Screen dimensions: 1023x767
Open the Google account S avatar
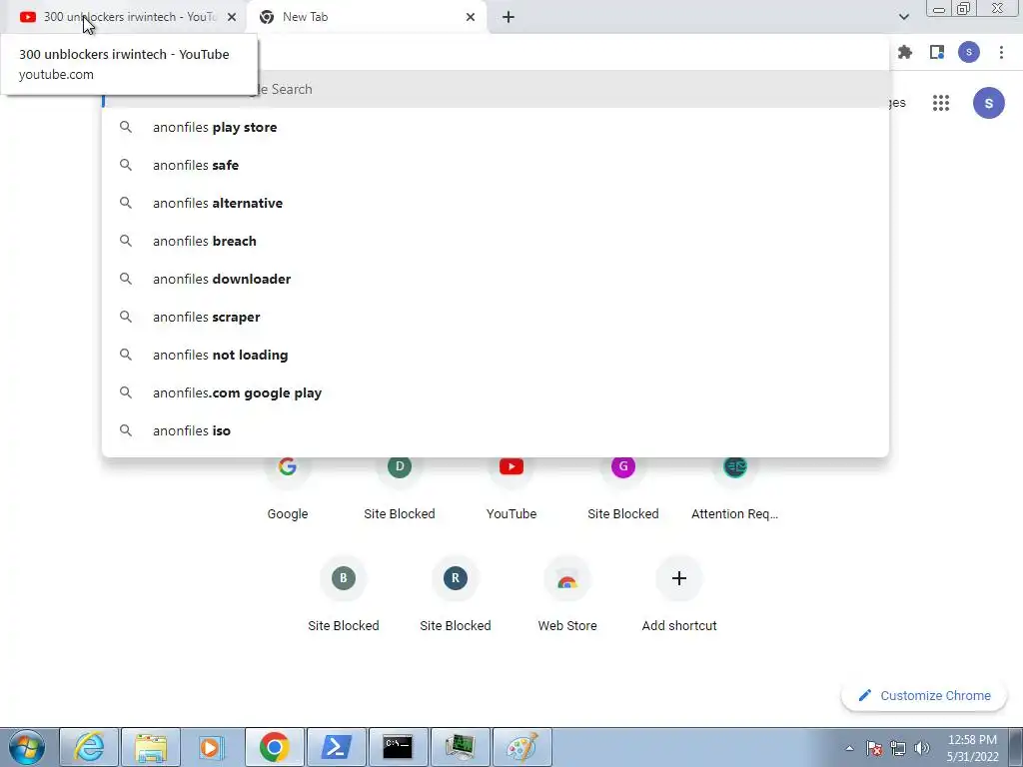[989, 103]
